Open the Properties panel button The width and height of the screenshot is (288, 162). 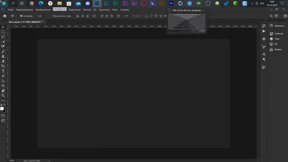click(x=277, y=33)
